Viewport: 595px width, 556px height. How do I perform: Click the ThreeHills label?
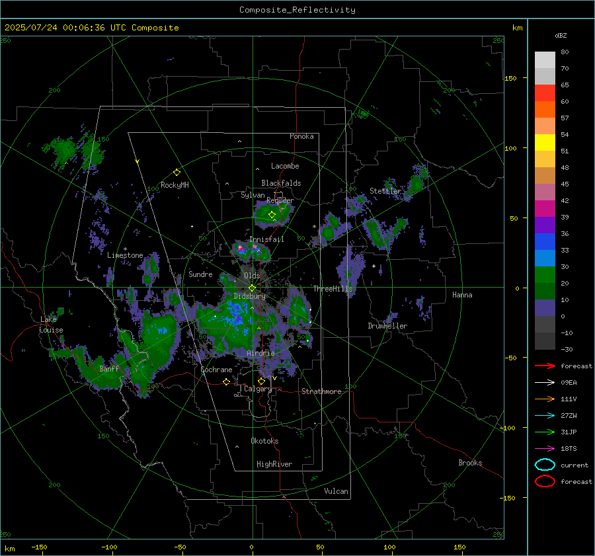[333, 289]
